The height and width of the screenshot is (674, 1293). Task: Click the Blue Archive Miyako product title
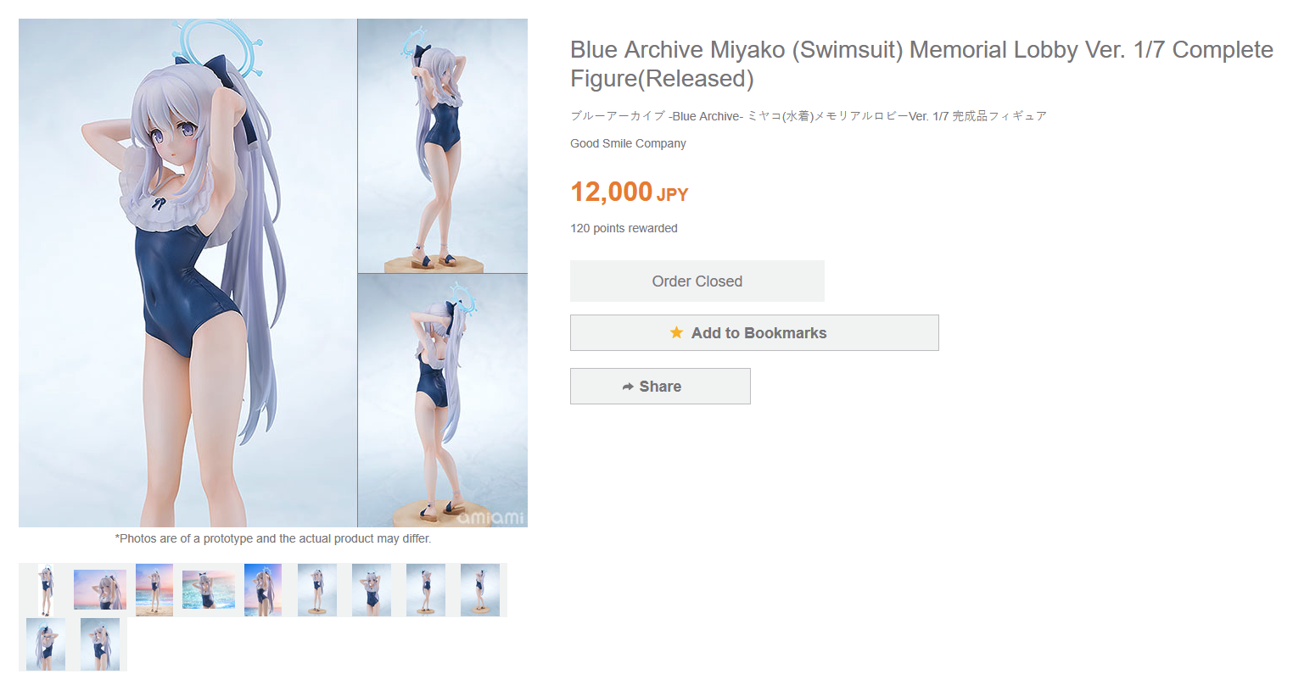(x=921, y=64)
